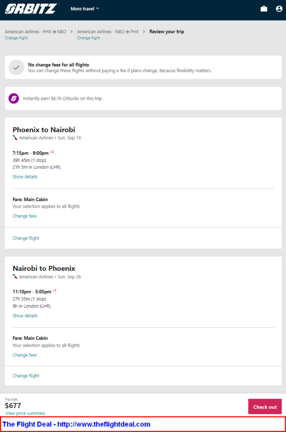Select the NBO to PHX breadcrumb step
This screenshot has height=432, width=286.
click(x=108, y=32)
